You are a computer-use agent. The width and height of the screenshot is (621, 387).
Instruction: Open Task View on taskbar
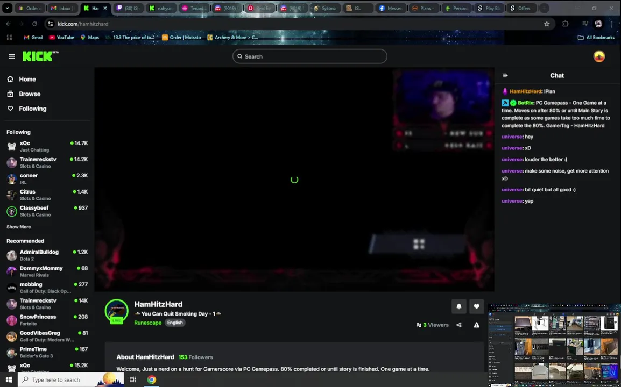tap(133, 379)
